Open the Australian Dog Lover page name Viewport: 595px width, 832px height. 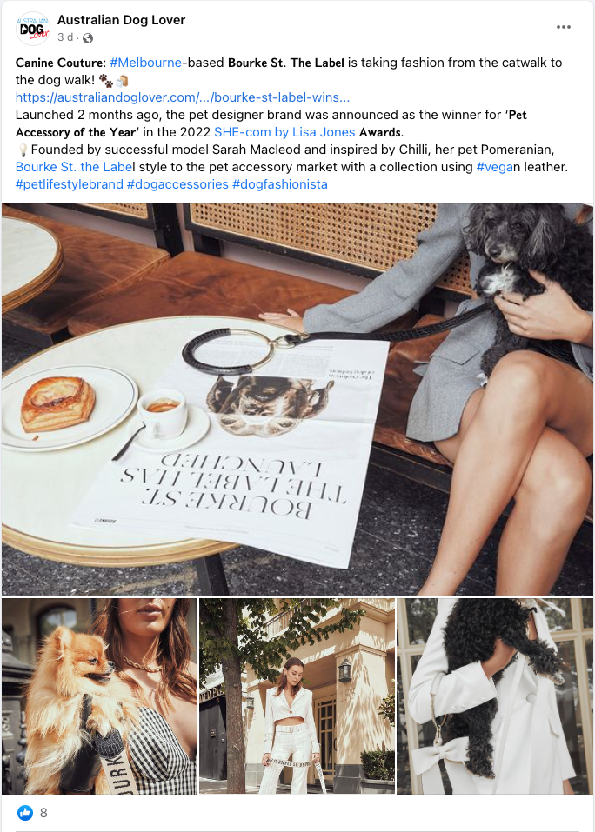(121, 20)
